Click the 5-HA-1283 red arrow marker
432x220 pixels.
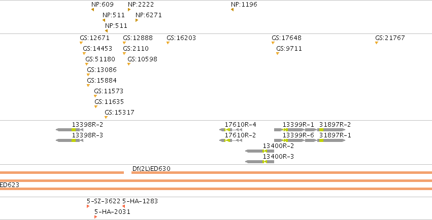pos(123,206)
